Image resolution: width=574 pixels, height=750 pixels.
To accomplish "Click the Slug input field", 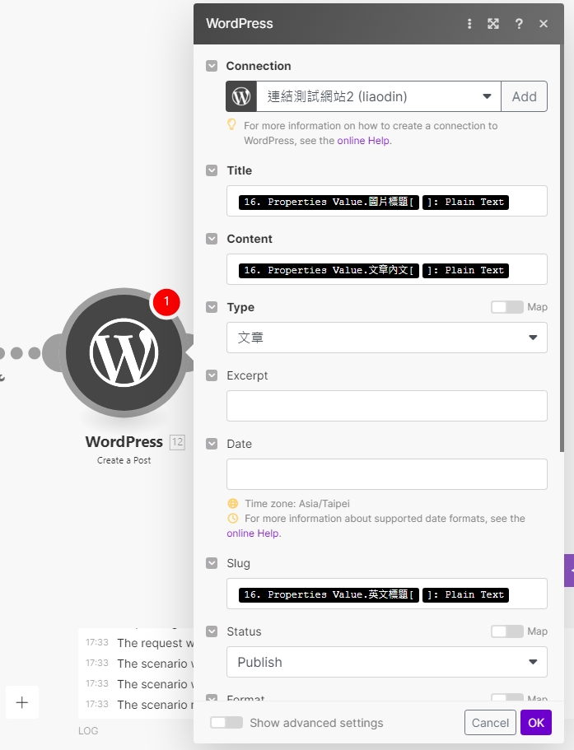I will pyautogui.click(x=386, y=594).
